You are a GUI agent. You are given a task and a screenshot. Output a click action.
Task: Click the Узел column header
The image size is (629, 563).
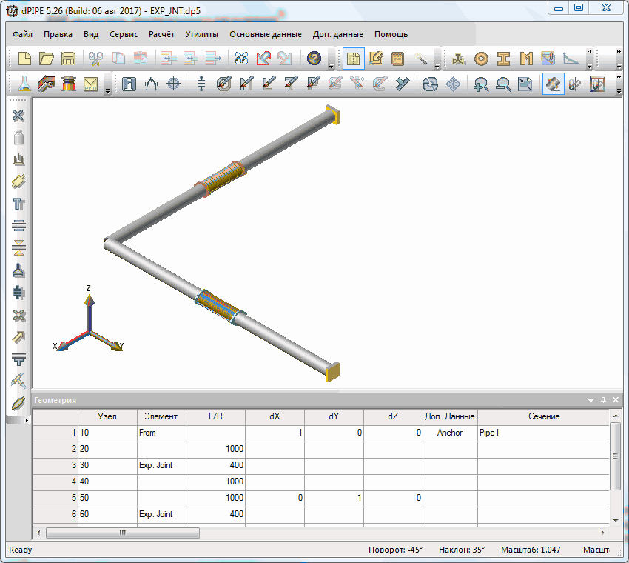pyautogui.click(x=107, y=416)
